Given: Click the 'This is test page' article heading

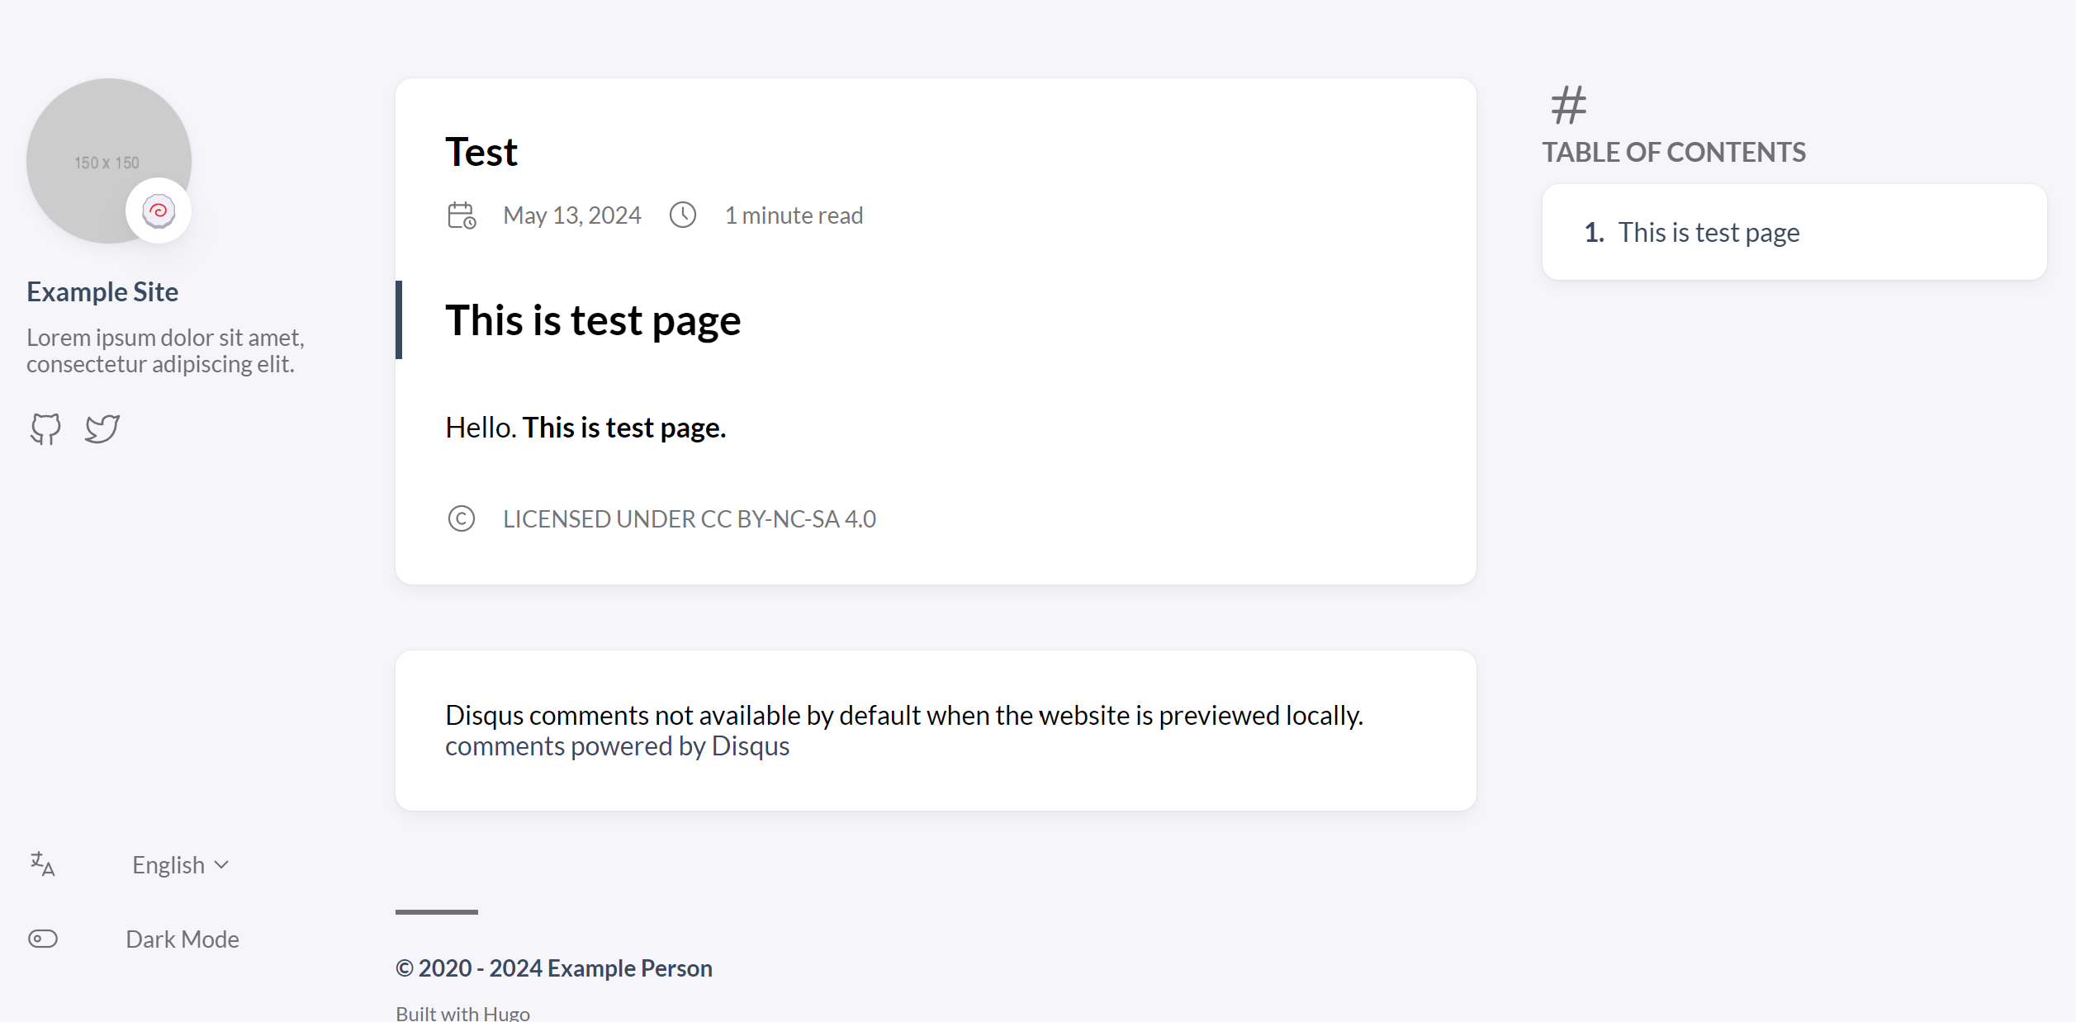Looking at the screenshot, I should tap(592, 320).
